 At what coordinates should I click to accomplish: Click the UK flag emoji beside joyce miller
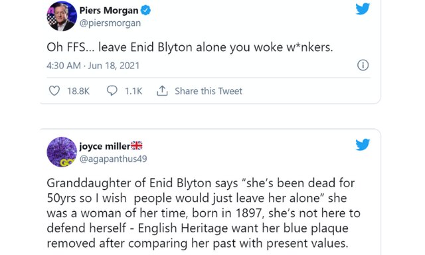(137, 146)
